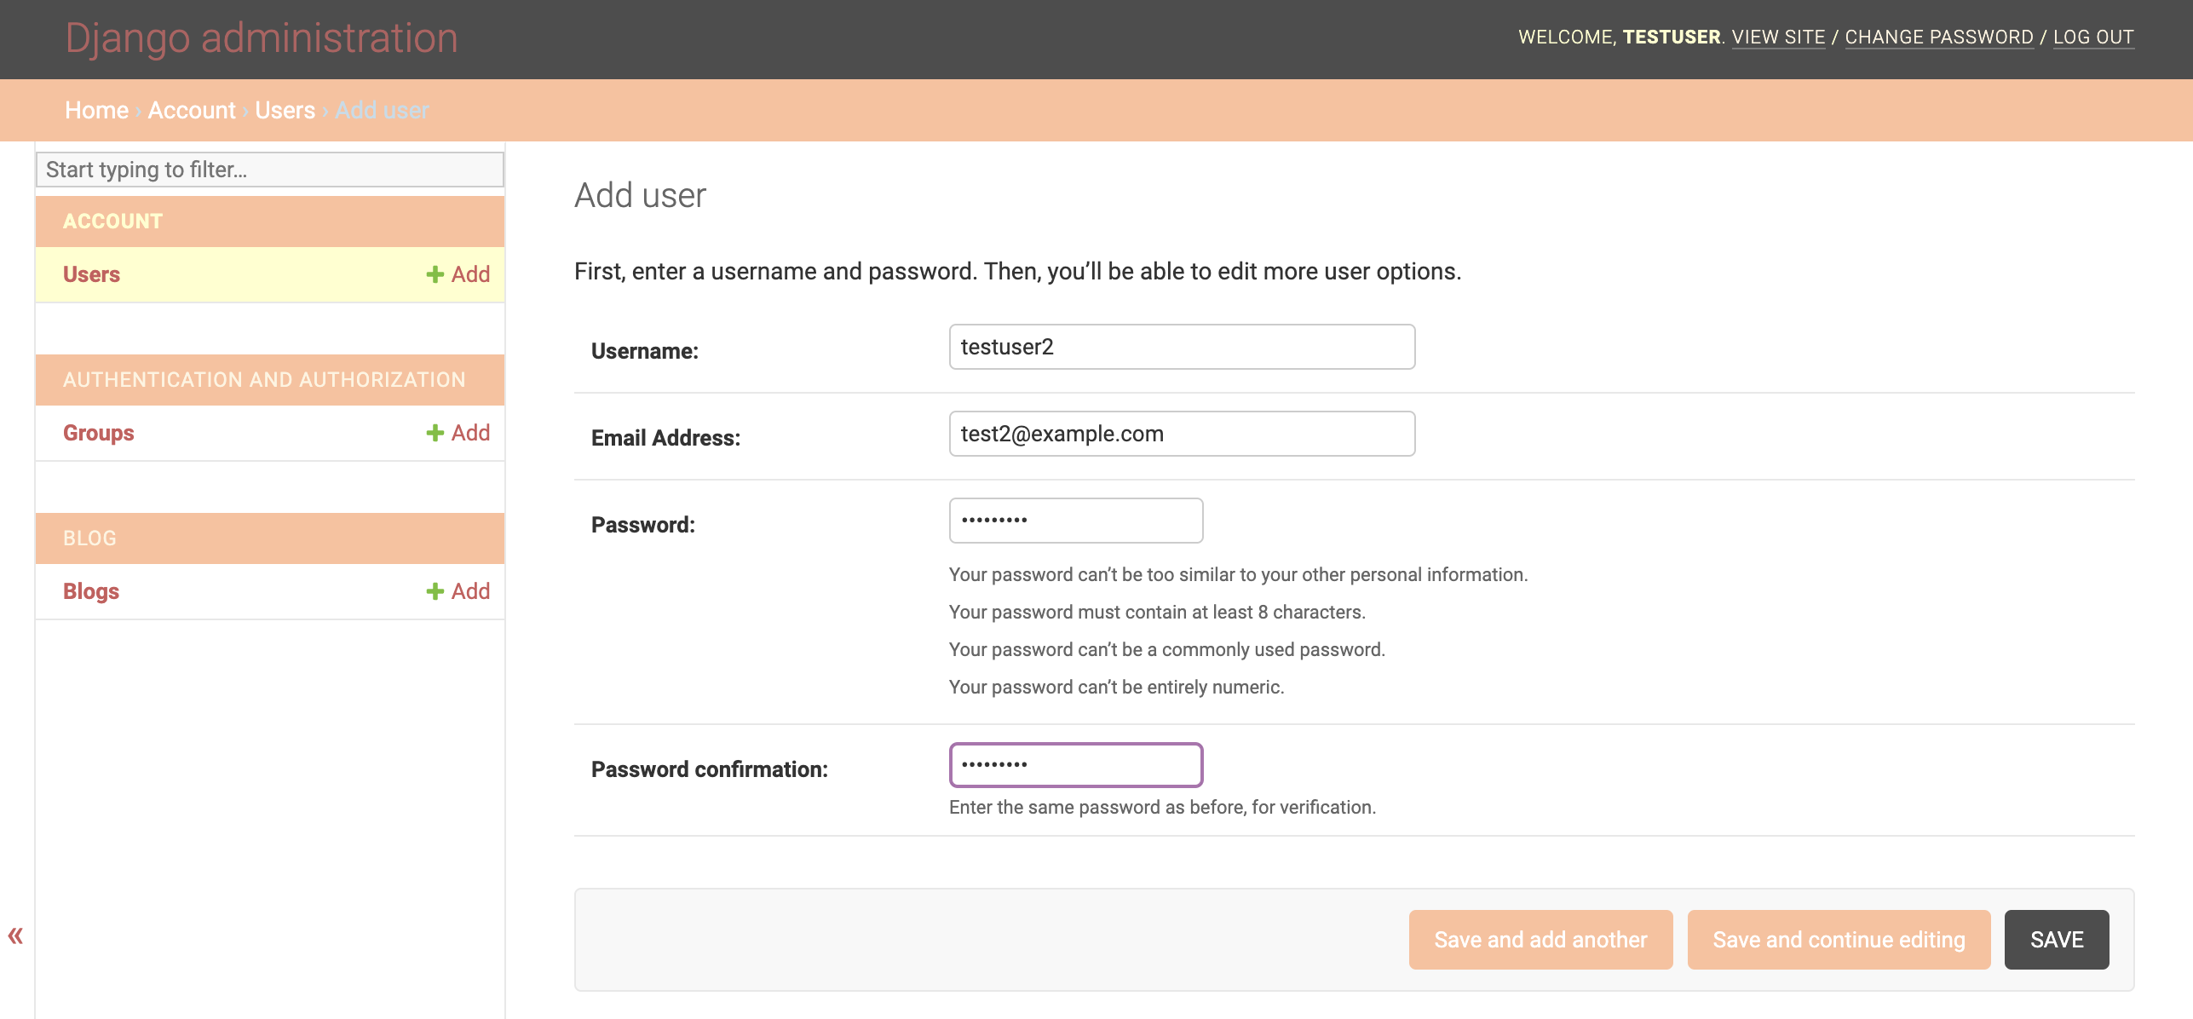
Task: Click into the Email Address field
Action: point(1181,434)
